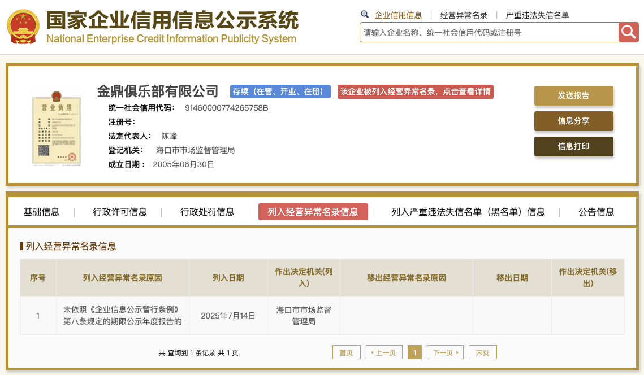Open the business license thumbnail image
This screenshot has height=375, width=644.
click(57, 129)
